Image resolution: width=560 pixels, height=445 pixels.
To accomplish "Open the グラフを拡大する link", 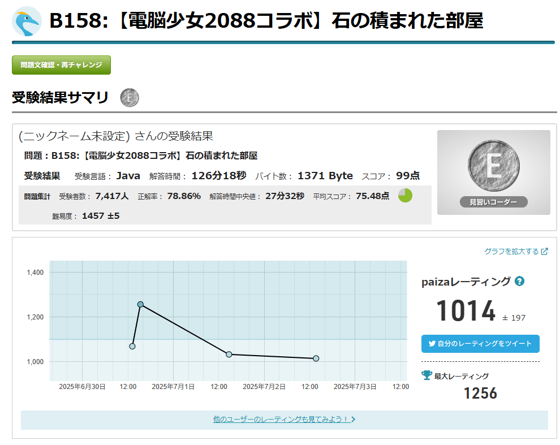I will [511, 252].
